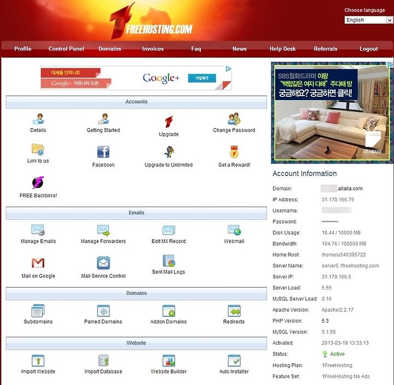
Task: Click the Import Website icon
Action: coord(38,360)
